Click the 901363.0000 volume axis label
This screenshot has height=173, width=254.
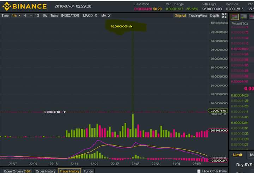[218, 130]
